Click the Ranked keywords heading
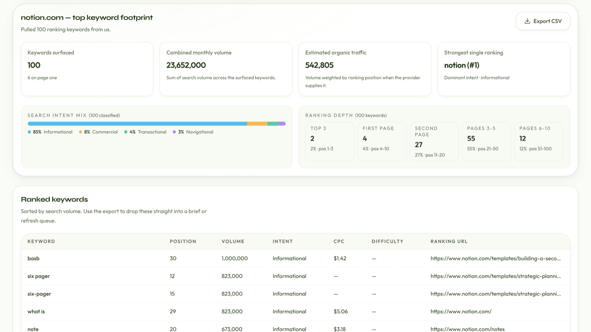591x332 pixels. click(54, 199)
